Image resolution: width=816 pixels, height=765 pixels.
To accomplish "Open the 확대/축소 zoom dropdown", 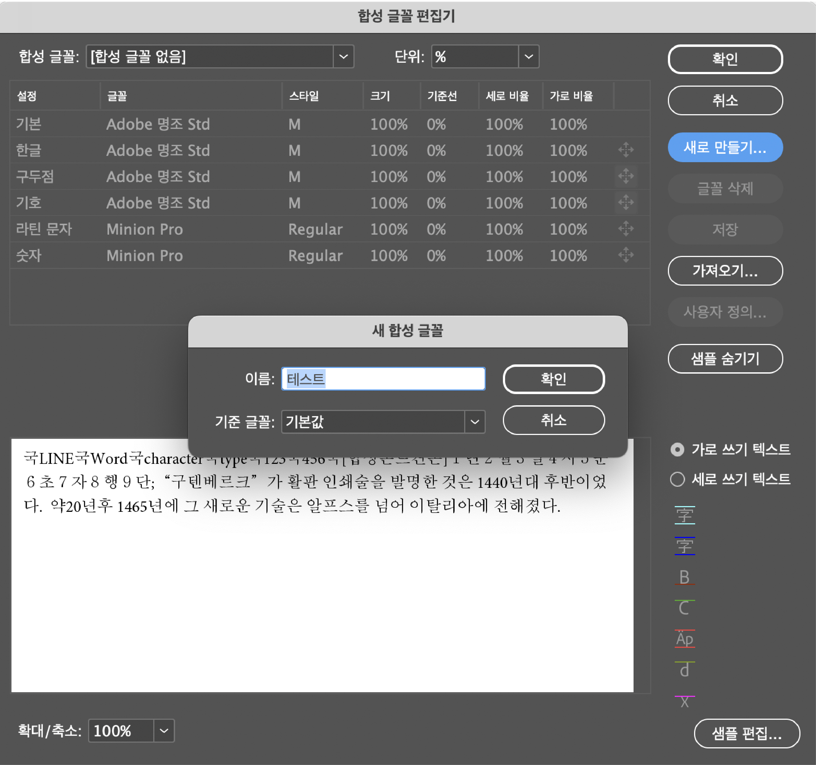I will [x=164, y=731].
